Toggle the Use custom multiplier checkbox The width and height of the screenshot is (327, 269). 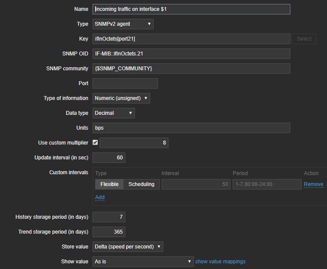coord(95,142)
